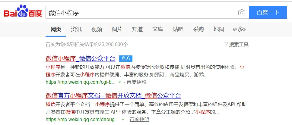
Task: Expand dropdown arrow after cgi-b... URL
Action: coord(120,82)
